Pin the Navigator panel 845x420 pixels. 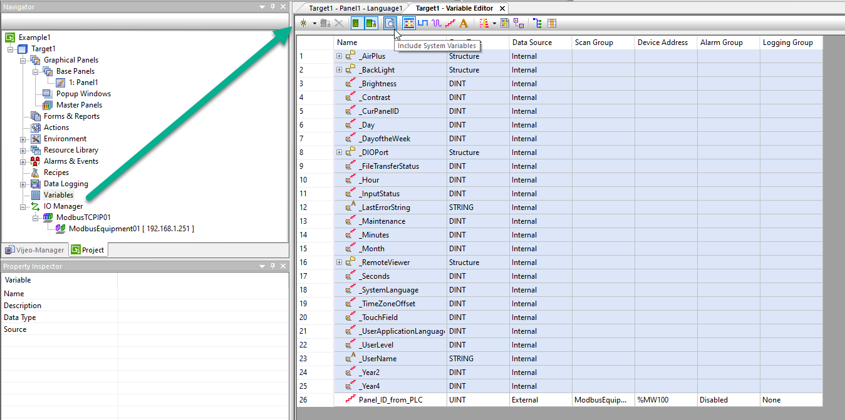[272, 7]
